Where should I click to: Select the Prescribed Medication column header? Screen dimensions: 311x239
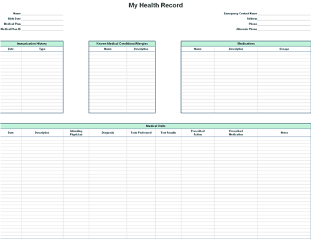pos(235,132)
